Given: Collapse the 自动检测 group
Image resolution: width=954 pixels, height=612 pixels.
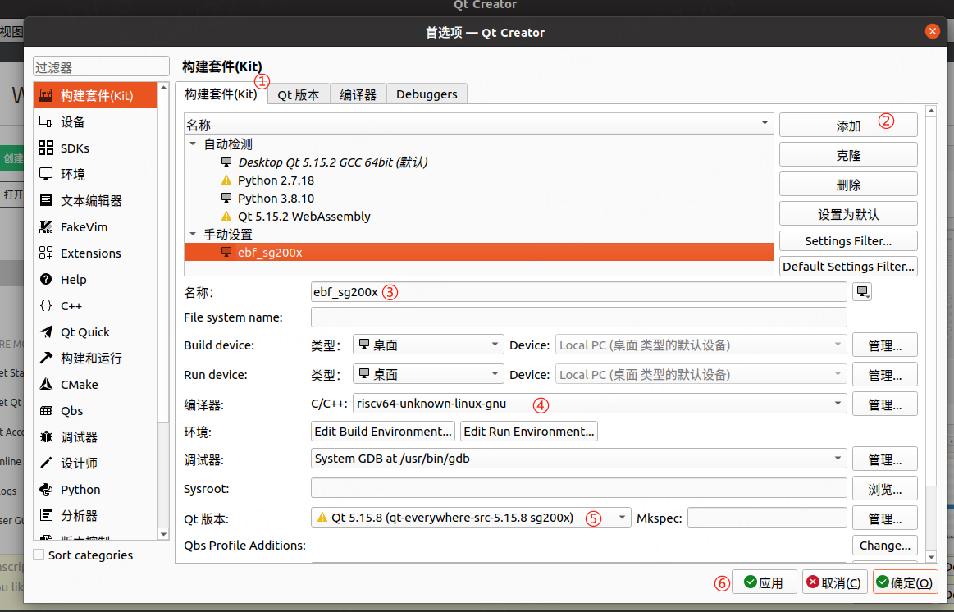Looking at the screenshot, I should pos(193,144).
